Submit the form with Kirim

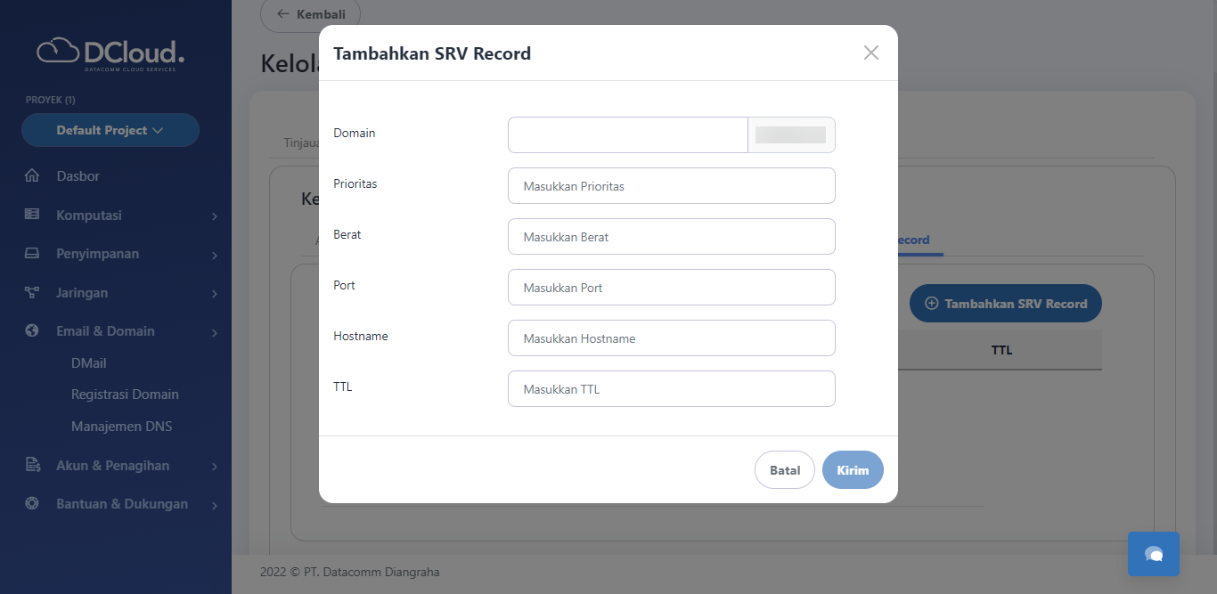(853, 470)
